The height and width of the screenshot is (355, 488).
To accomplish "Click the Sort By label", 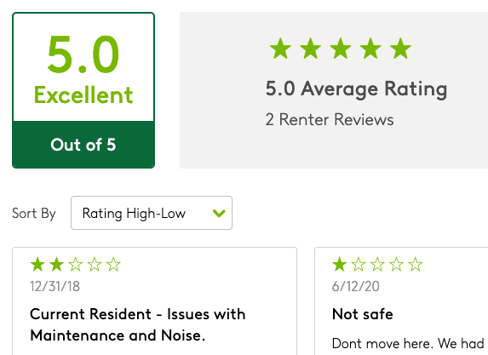I will point(34,214).
